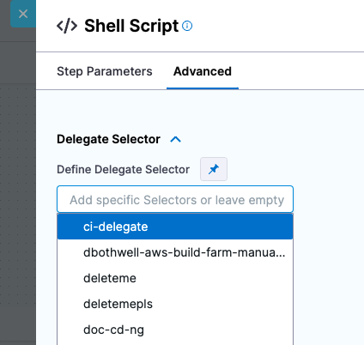The image size is (364, 345).
Task: Open the info tooltip beside Shell Script
Action: [187, 26]
